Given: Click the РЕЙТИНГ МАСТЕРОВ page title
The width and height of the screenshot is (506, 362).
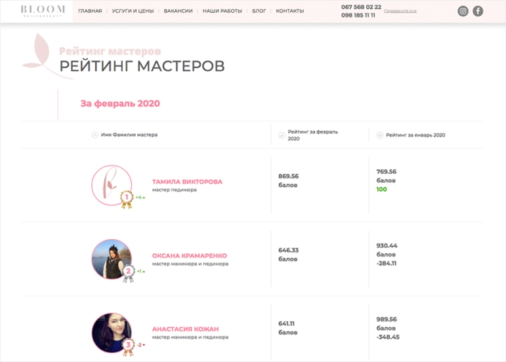Looking at the screenshot, I should tap(142, 66).
